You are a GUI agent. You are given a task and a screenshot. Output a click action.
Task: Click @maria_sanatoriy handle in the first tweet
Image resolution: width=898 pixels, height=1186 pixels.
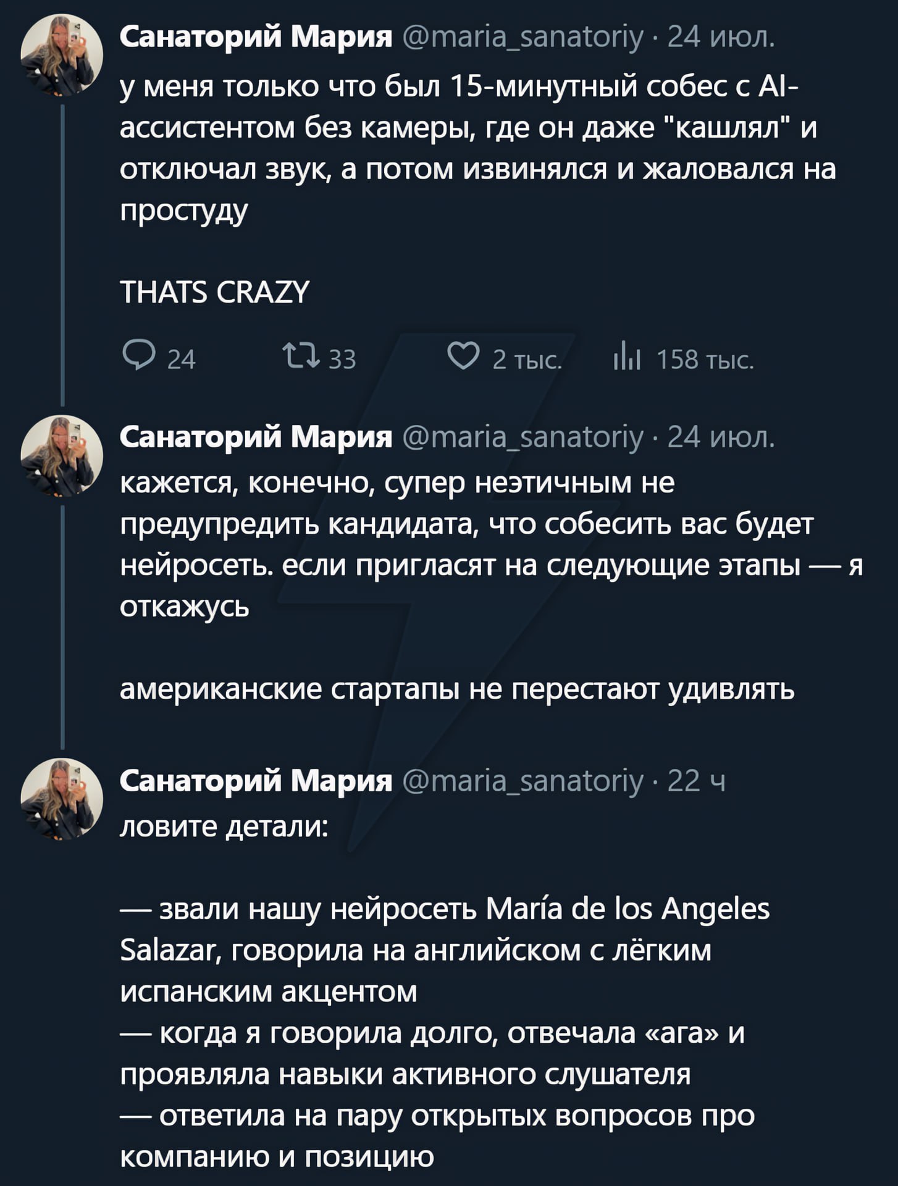point(523,38)
